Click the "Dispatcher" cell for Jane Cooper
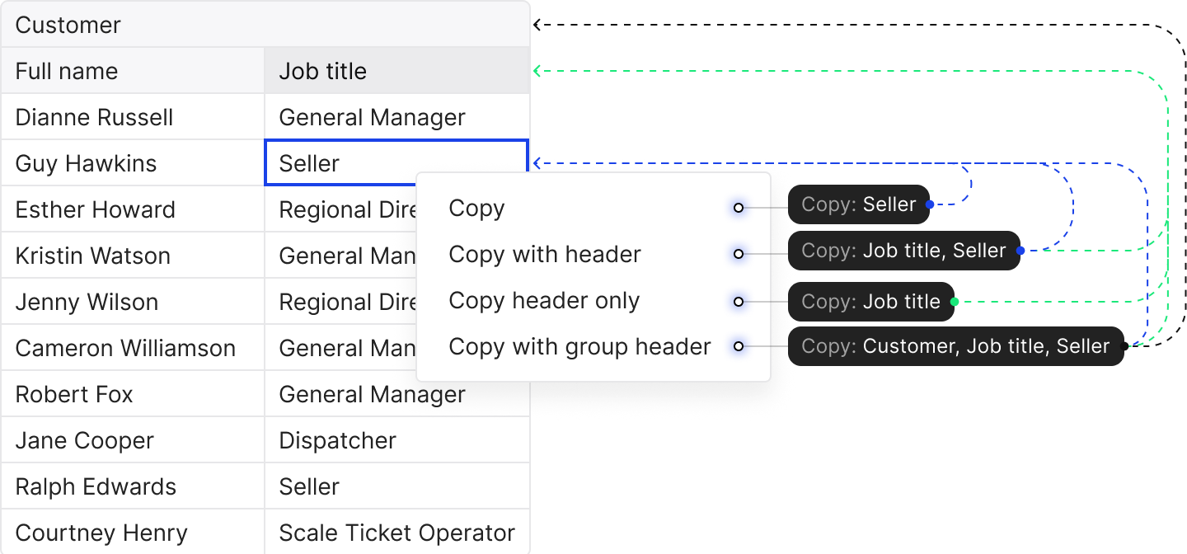1187x554 pixels. pos(338,440)
